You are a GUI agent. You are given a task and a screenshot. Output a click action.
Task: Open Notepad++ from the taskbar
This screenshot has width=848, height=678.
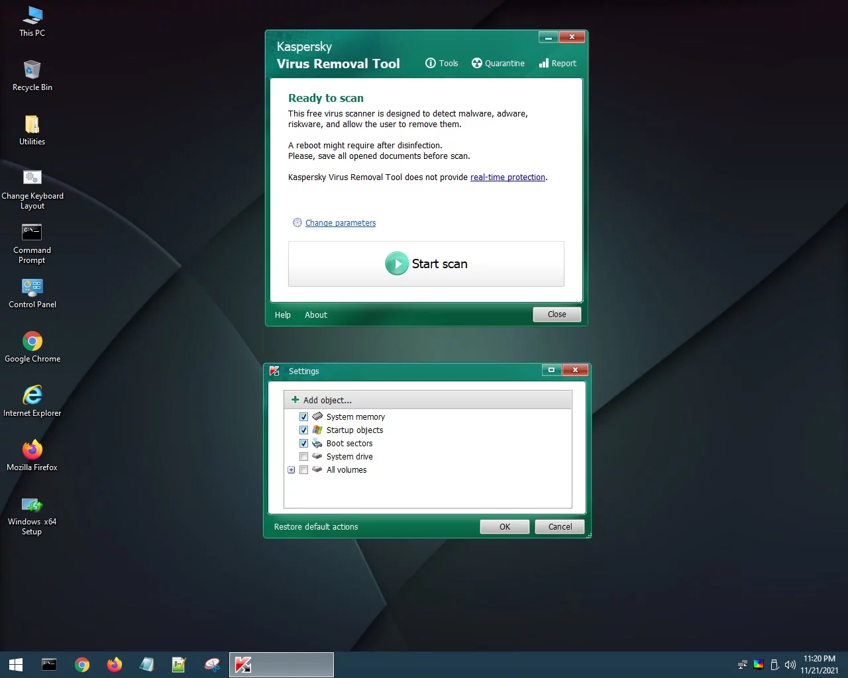pos(180,665)
